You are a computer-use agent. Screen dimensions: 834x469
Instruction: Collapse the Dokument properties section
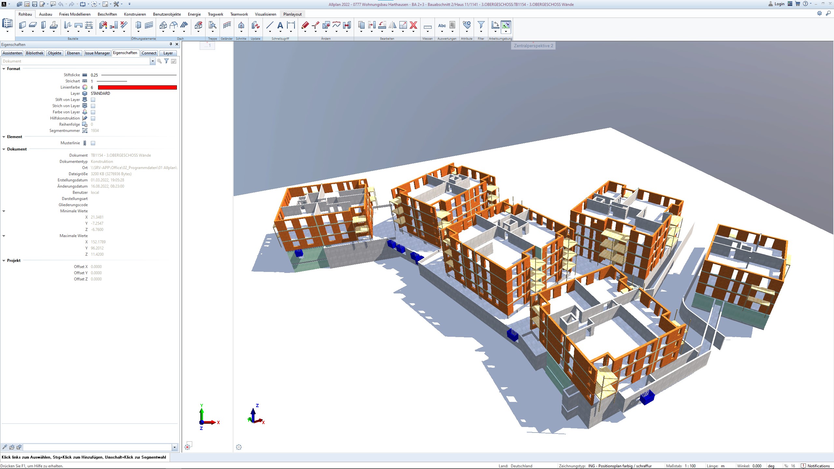click(4, 149)
